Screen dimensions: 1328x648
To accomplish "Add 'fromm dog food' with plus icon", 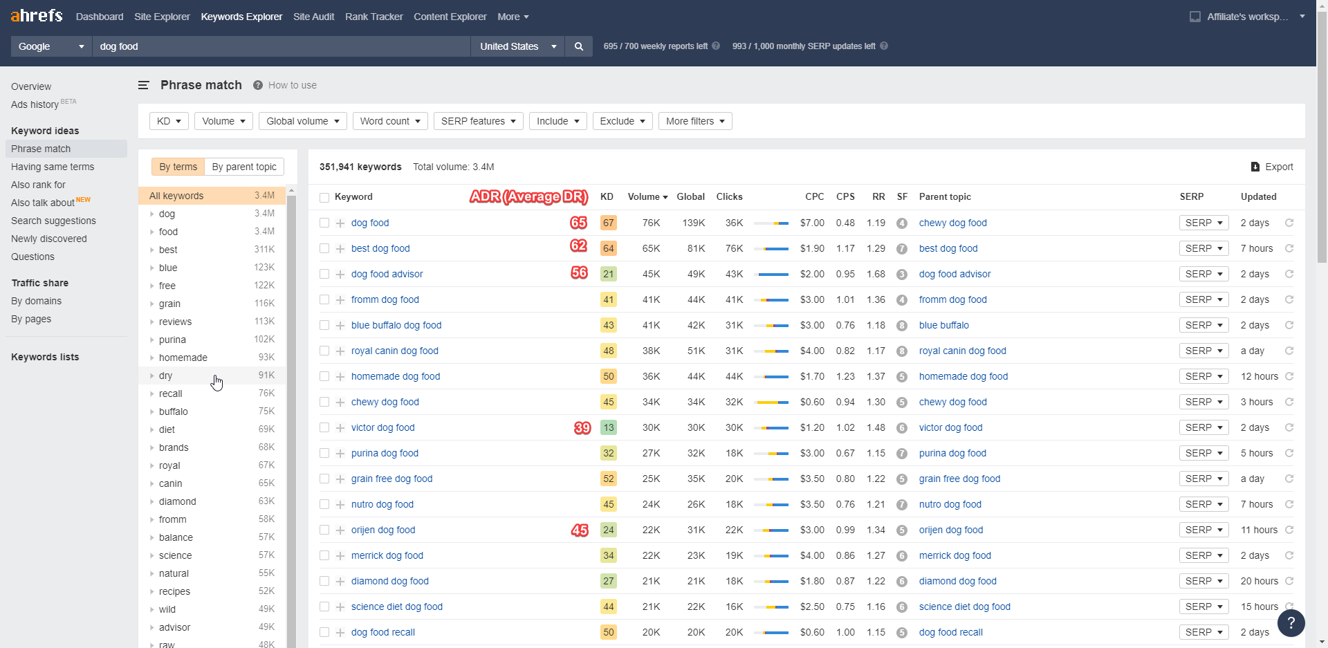I will (x=340, y=300).
